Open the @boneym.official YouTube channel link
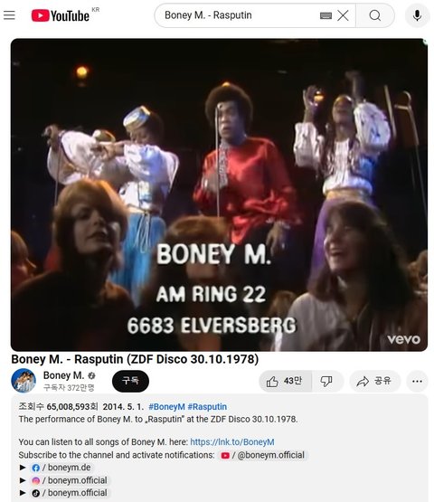Image resolution: width=434 pixels, height=502 pixels. tap(263, 455)
